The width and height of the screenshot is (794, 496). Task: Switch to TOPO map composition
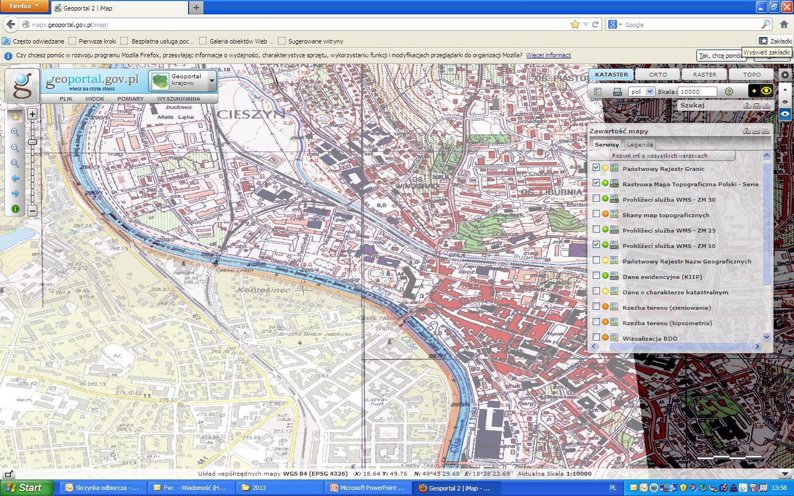click(x=752, y=74)
